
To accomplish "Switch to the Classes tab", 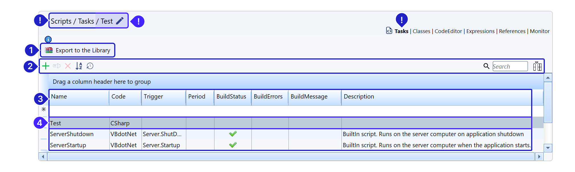I will pyautogui.click(x=421, y=31).
